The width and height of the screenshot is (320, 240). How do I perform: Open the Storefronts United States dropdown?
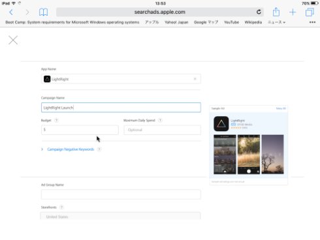pyautogui.click(x=120, y=216)
